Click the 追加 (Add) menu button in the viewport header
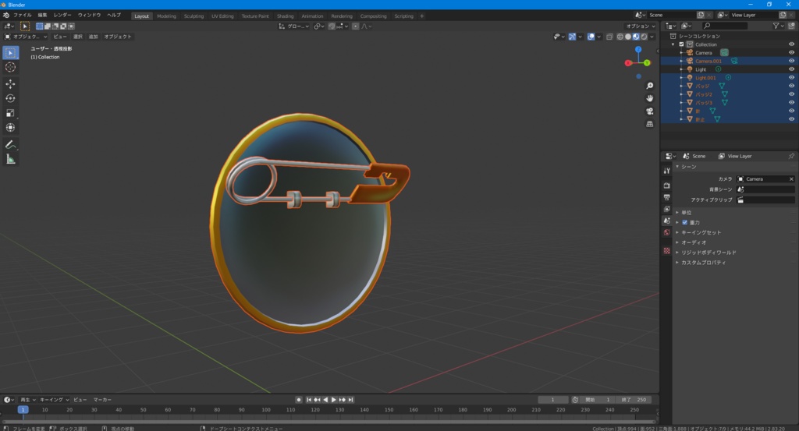Viewport: 799px width, 431px height. point(93,37)
